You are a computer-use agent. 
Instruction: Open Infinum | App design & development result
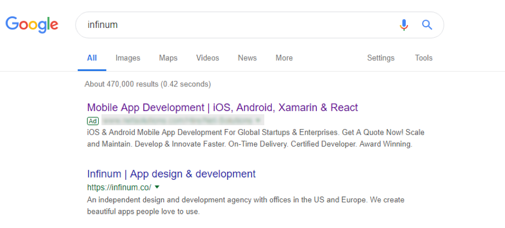point(171,174)
